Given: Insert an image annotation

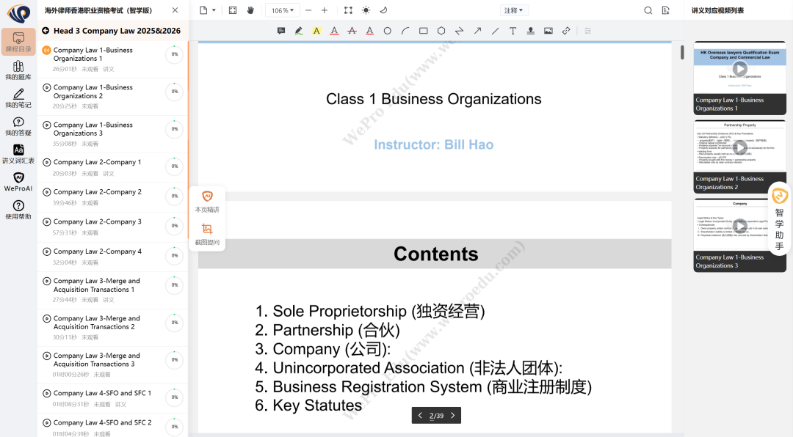Looking at the screenshot, I should 548,31.
